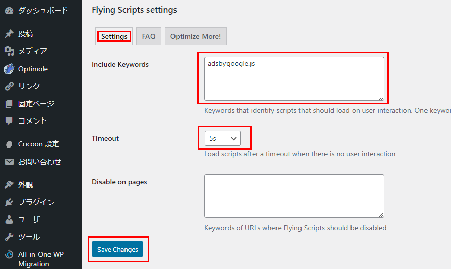The width and height of the screenshot is (451, 269).
Task: Click the Dashboard gauge icon
Action: 9,10
